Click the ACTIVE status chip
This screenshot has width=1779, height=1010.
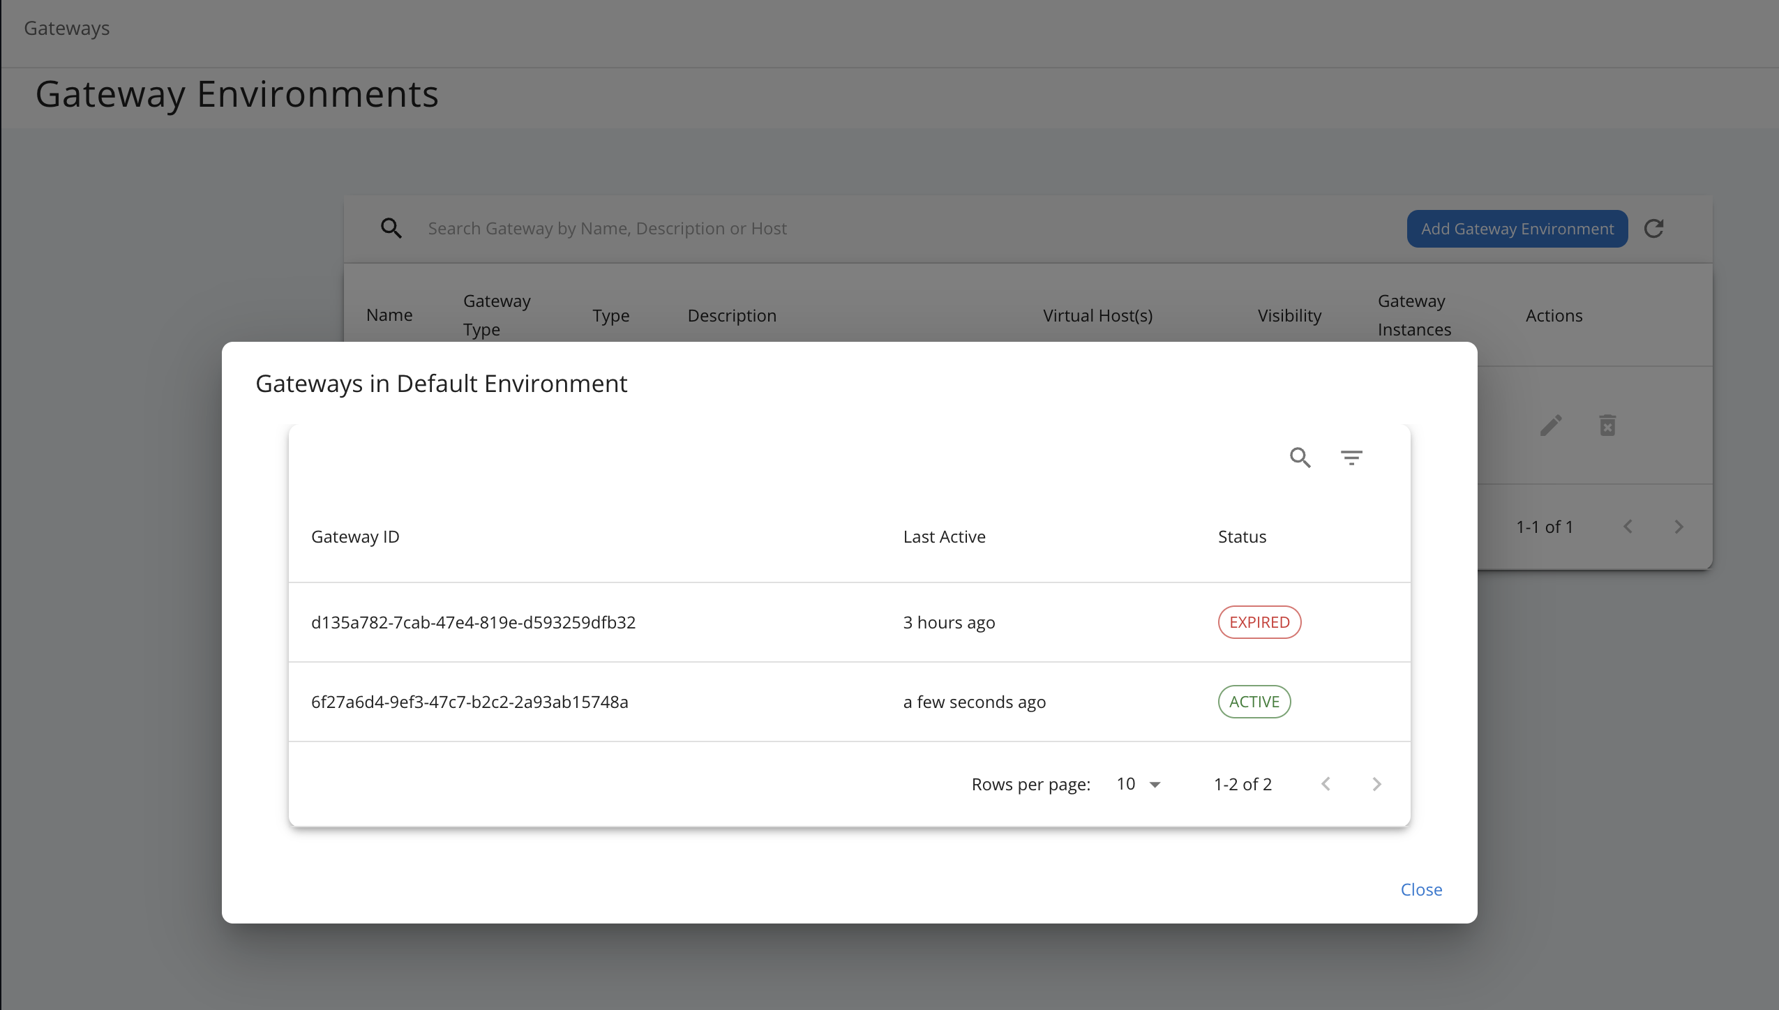click(1254, 702)
